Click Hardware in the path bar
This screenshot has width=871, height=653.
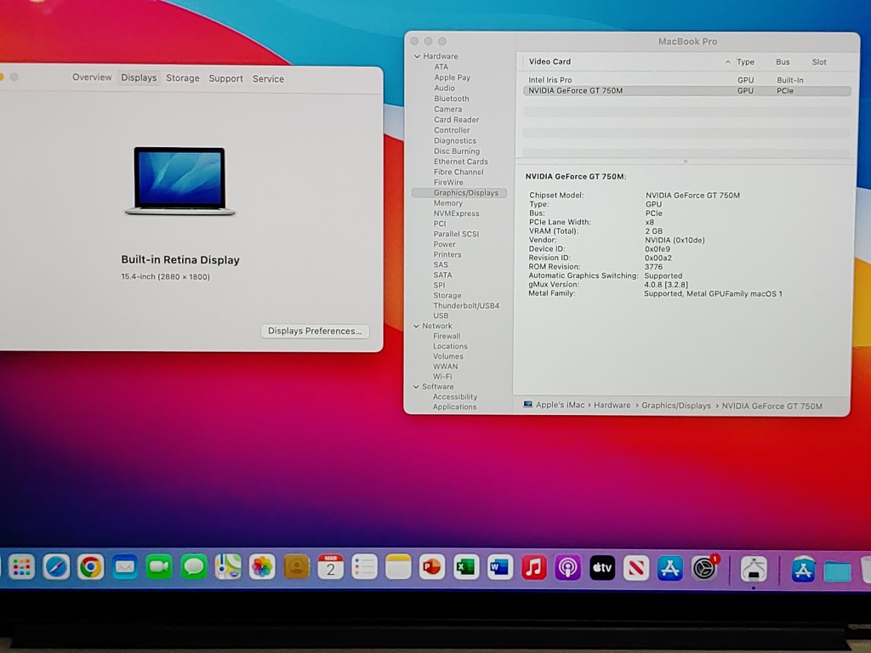click(x=612, y=406)
